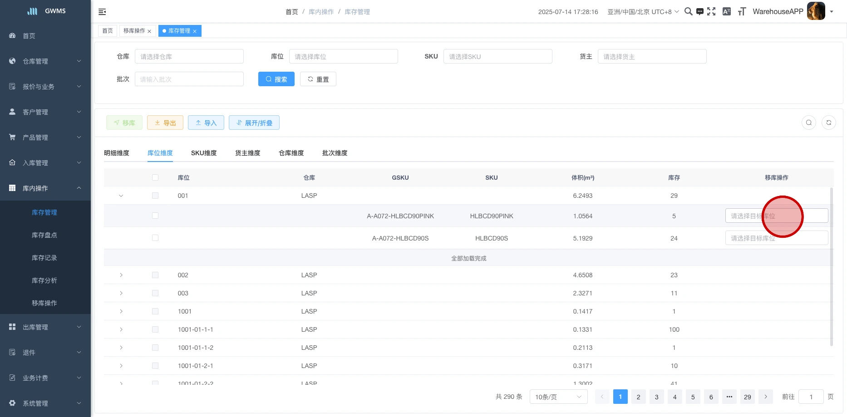
Task: Expand the 出库管理 sidebar menu
Action: pyautogui.click(x=45, y=327)
